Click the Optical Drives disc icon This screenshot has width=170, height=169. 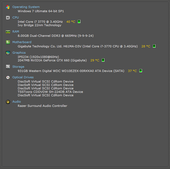pyautogui.click(x=8, y=77)
